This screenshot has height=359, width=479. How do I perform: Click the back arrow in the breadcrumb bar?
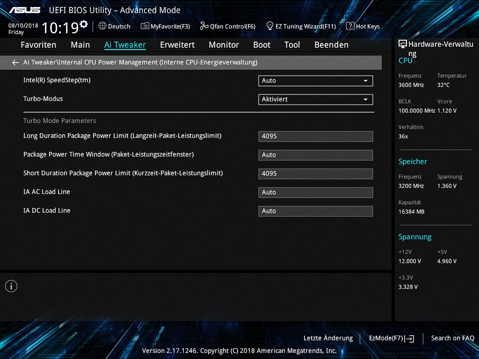pos(15,63)
